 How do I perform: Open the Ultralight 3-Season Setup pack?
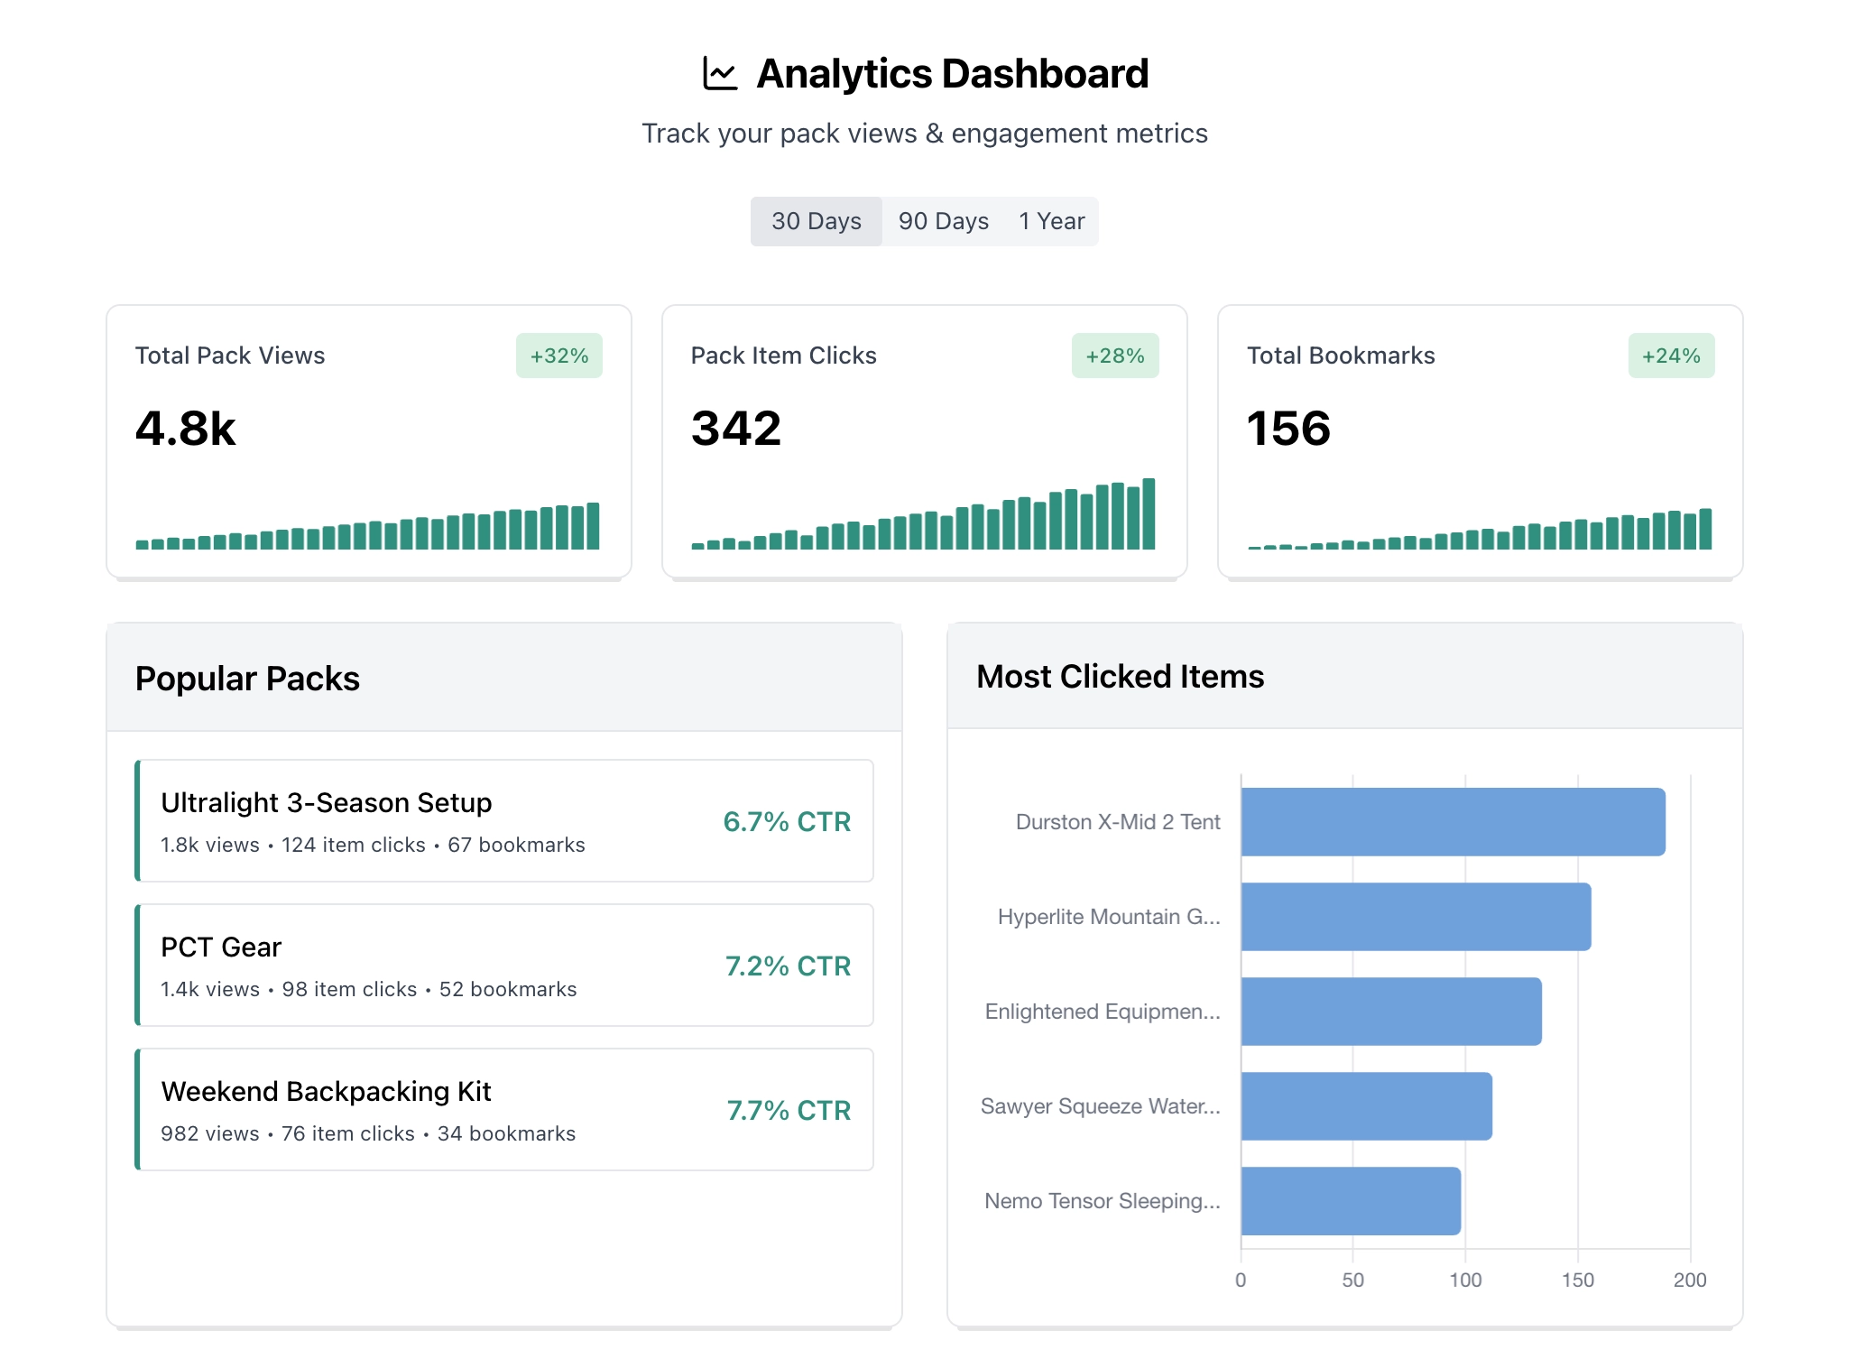point(327,802)
